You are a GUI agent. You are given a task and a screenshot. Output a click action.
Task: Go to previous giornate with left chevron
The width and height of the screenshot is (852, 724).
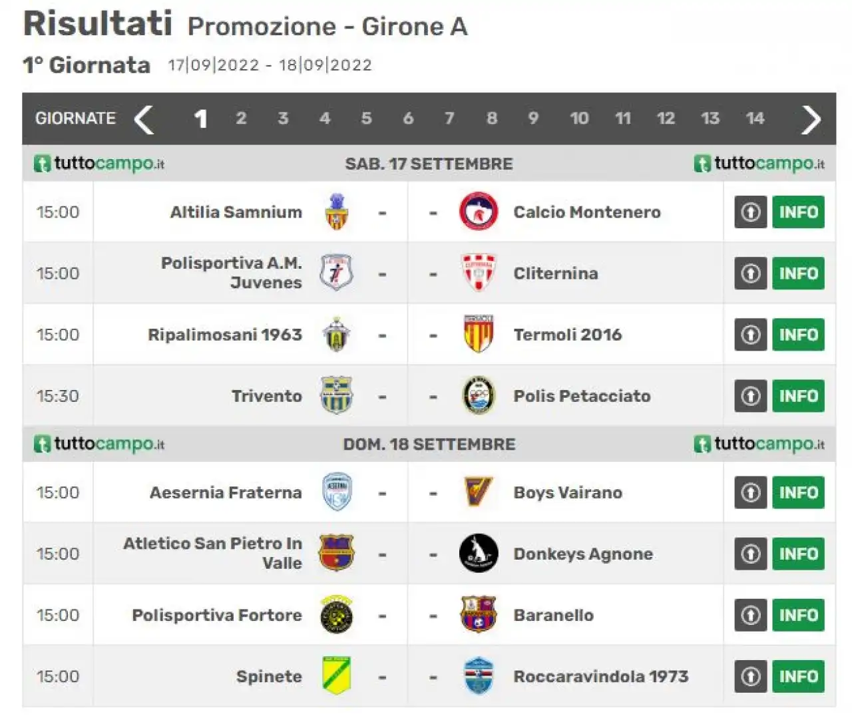pos(144,119)
